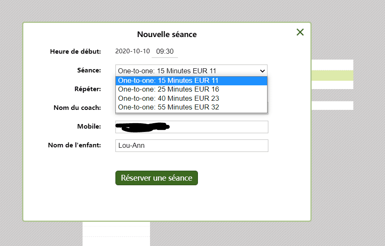385x246 pixels.
Task: Click the Nouvelle séance title
Action: pos(167,34)
